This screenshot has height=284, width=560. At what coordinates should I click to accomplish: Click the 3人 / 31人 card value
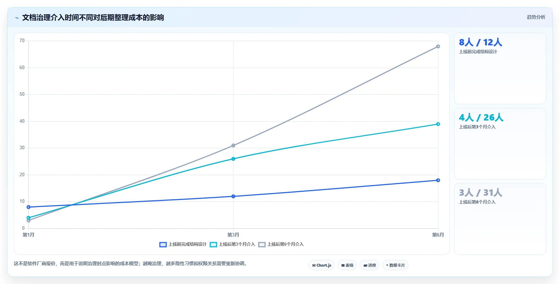coord(481,193)
